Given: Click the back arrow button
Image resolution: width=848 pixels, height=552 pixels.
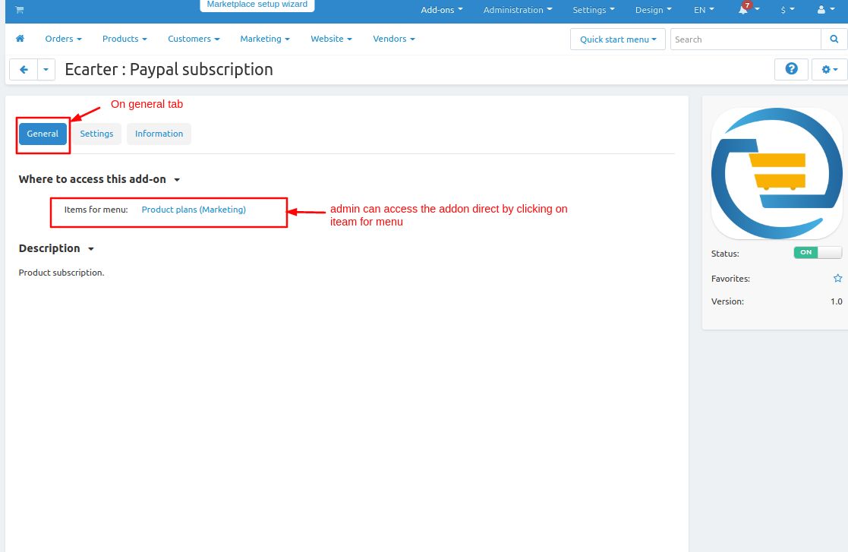Looking at the screenshot, I should [24, 69].
